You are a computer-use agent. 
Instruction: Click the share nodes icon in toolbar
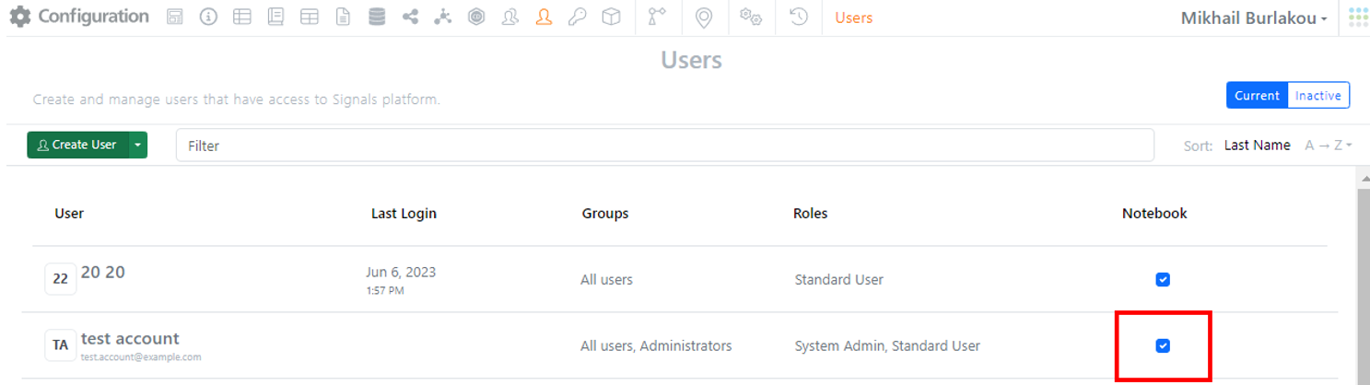tap(410, 17)
